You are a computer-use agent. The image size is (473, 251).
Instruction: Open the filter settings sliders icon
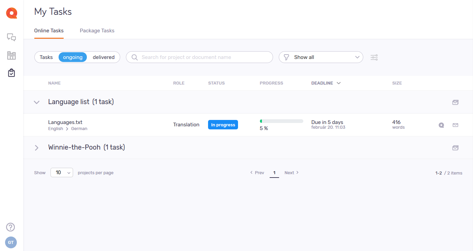pyautogui.click(x=374, y=57)
